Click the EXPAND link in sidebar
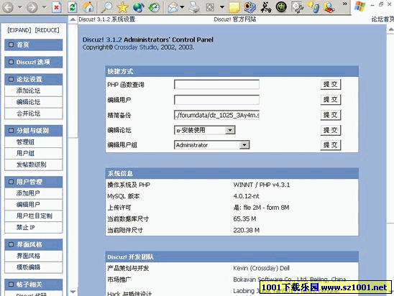The image size is (394, 296). click(19, 30)
